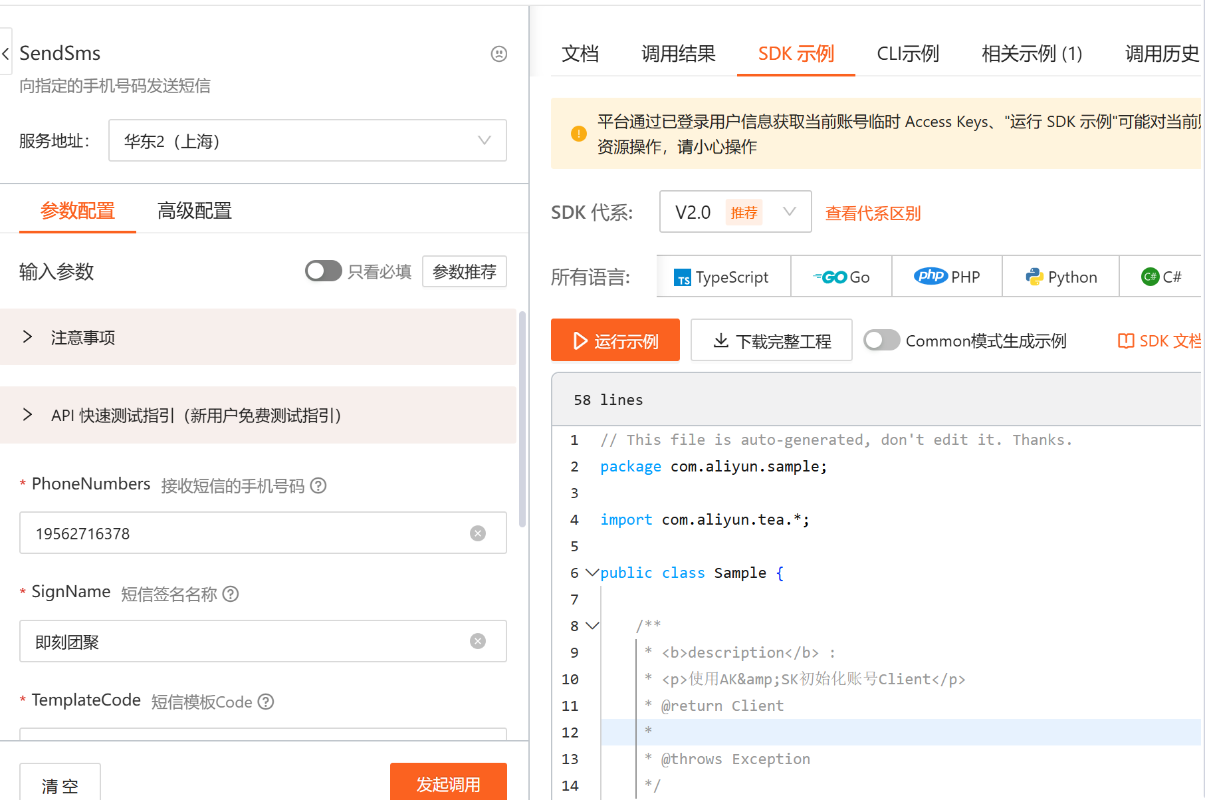Click the 发起调用 button

pos(449,783)
